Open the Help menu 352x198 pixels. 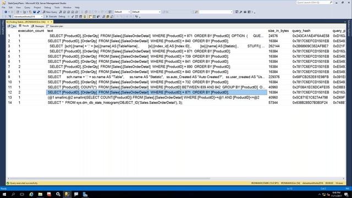click(77, 7)
